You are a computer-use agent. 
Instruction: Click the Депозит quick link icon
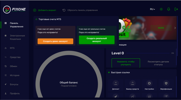click(116, 83)
